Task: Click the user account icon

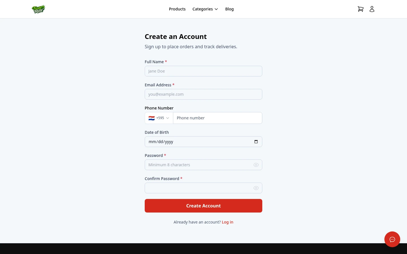Action: (x=372, y=9)
